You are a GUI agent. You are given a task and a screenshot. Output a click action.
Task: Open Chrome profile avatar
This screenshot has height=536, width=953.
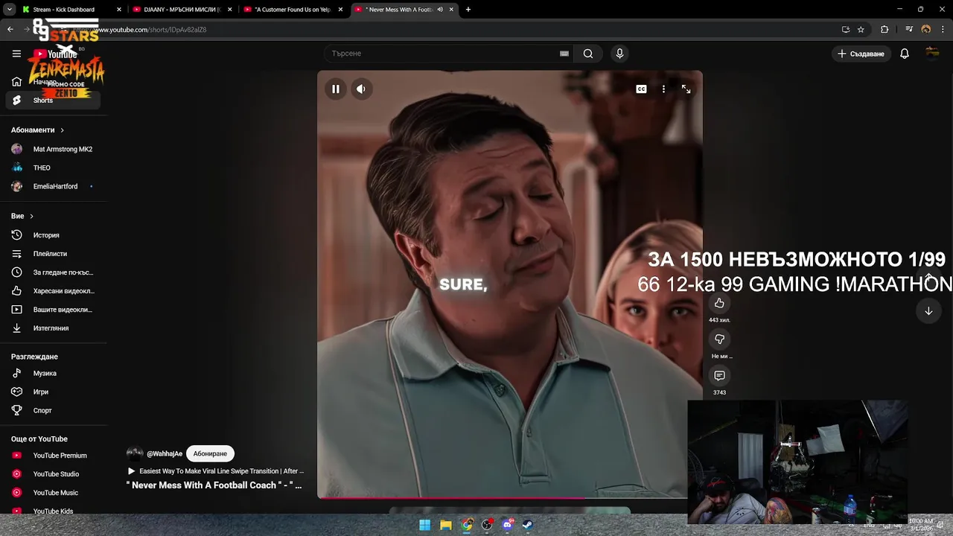click(x=926, y=30)
